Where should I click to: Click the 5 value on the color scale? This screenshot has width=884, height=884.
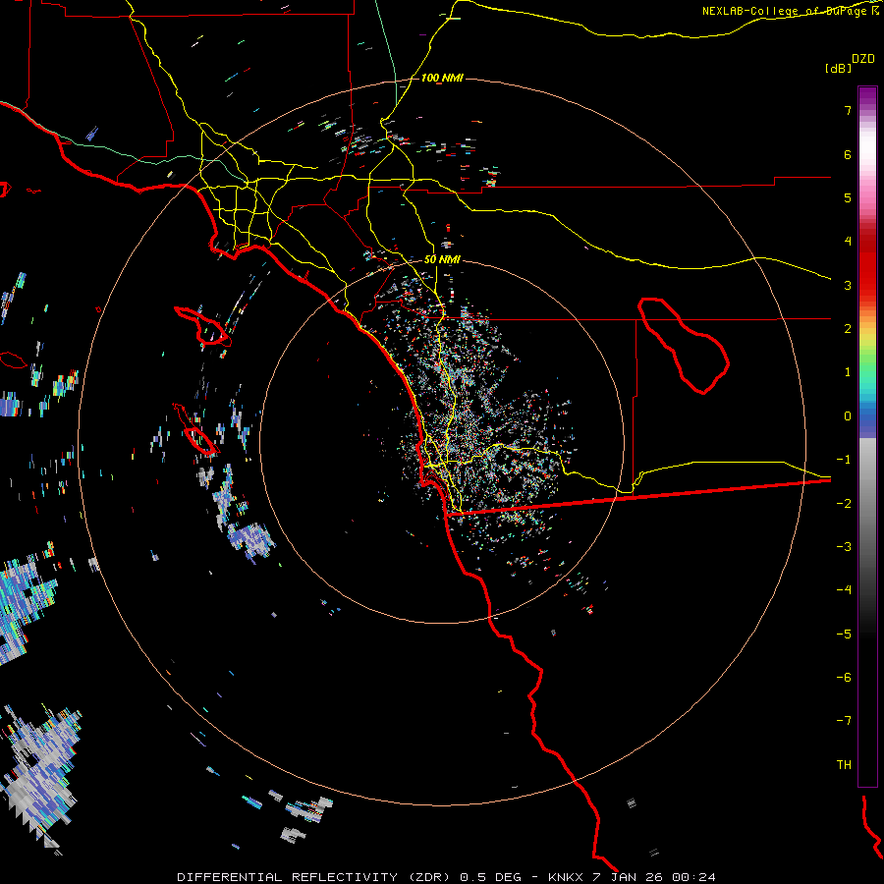[848, 197]
